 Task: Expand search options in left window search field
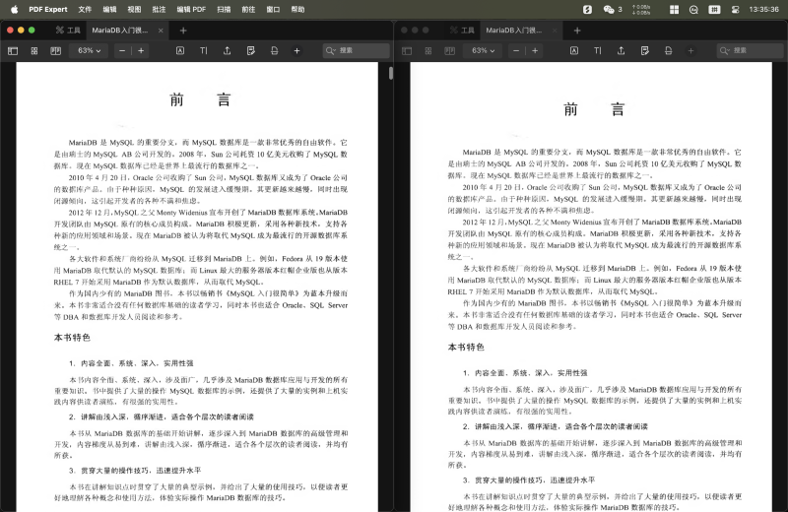[x=328, y=50]
